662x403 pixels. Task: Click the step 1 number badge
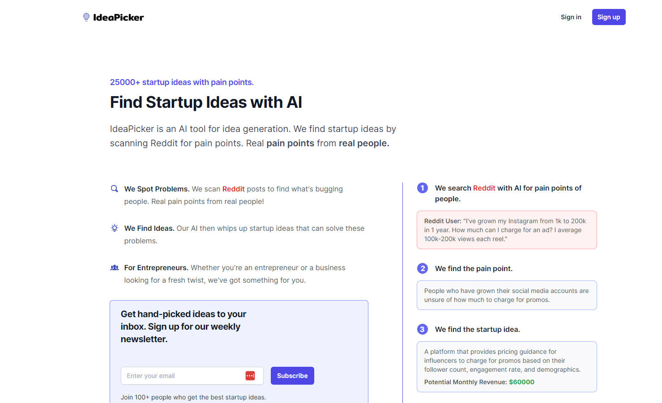pos(422,188)
